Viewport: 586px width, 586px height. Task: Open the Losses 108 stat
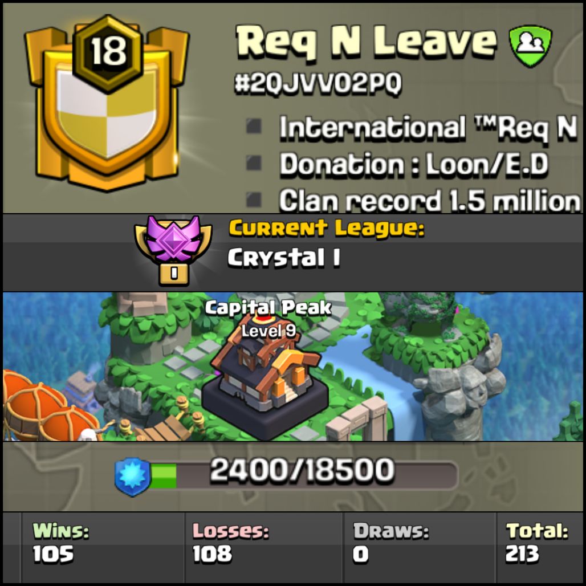pyautogui.click(x=230, y=542)
